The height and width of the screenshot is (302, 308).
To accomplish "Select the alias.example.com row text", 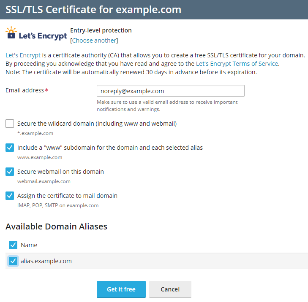I will point(46,261).
